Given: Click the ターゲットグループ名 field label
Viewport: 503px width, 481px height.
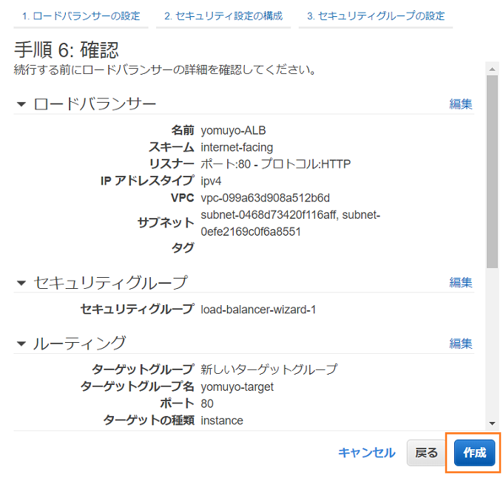Looking at the screenshot, I should click(138, 386).
